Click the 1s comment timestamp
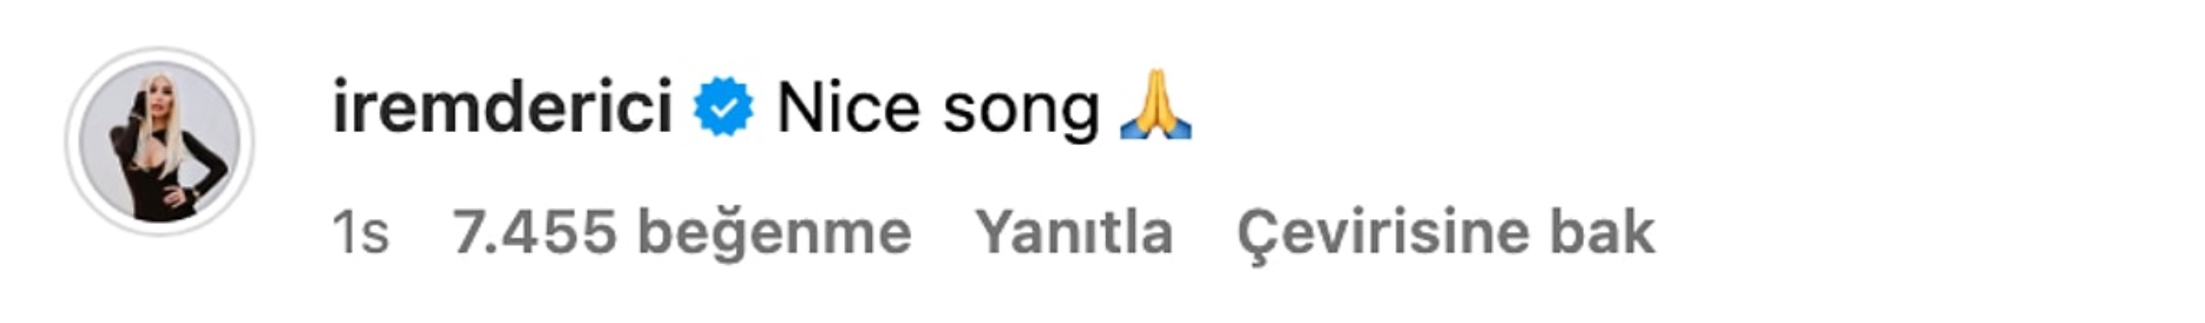The width and height of the screenshot is (2205, 323). coord(360,233)
